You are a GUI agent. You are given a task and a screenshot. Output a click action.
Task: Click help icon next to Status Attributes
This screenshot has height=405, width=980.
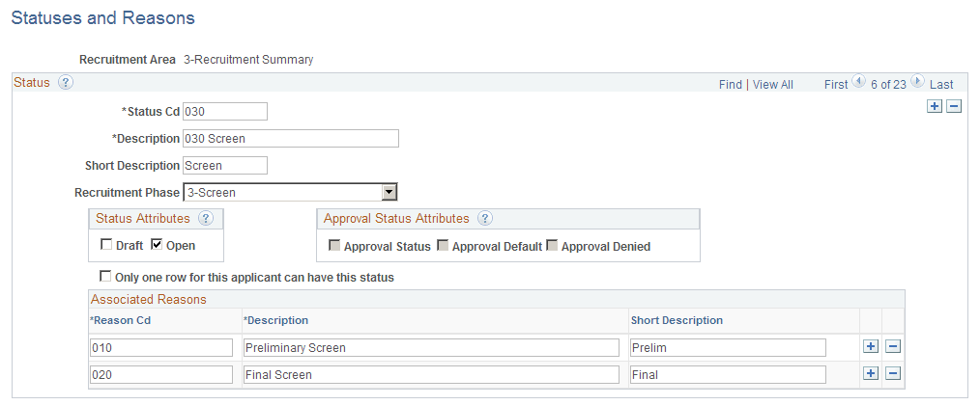206,219
